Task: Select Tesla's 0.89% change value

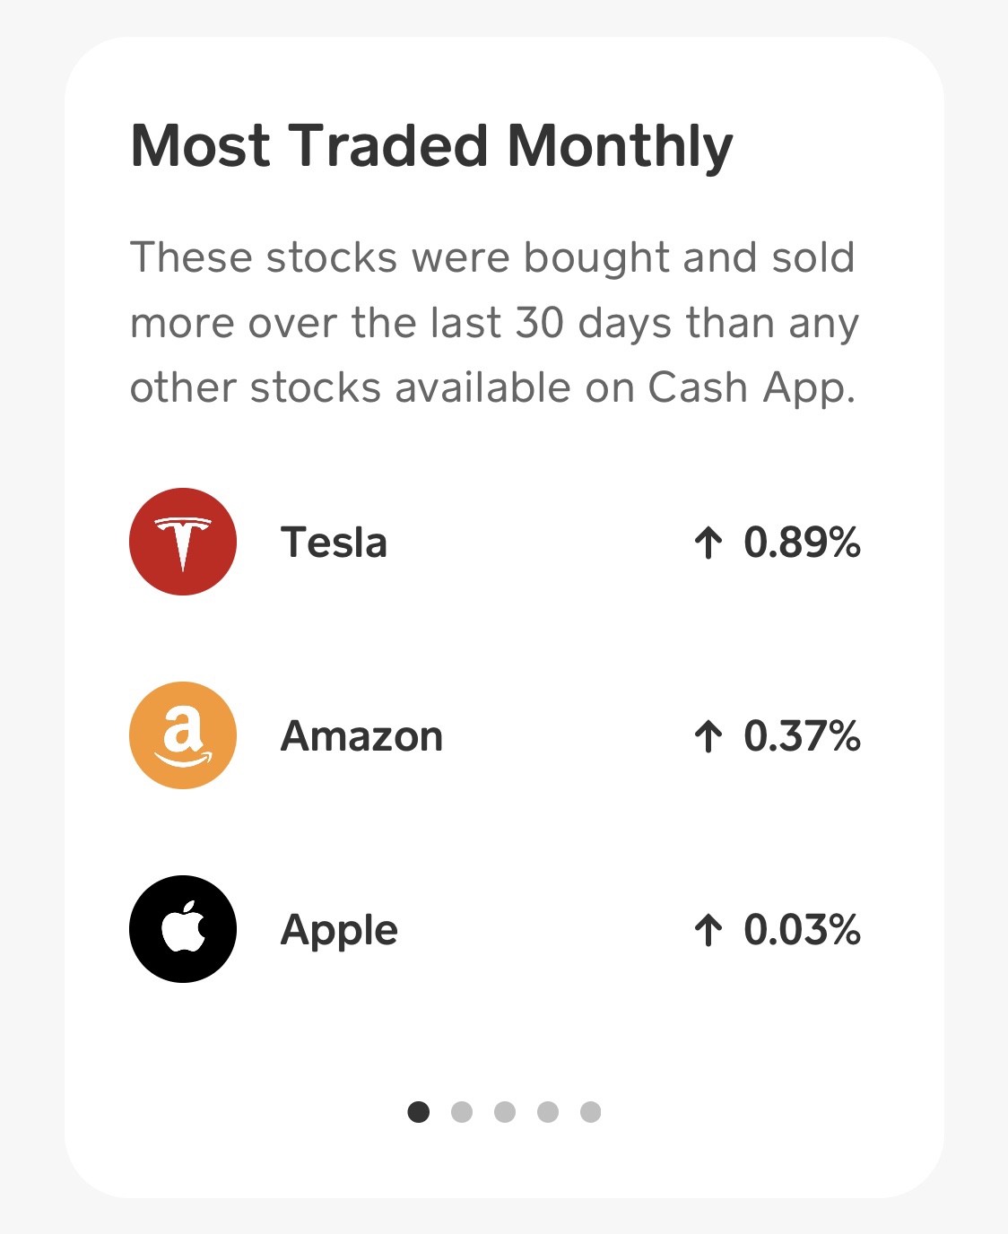Action: click(x=802, y=543)
